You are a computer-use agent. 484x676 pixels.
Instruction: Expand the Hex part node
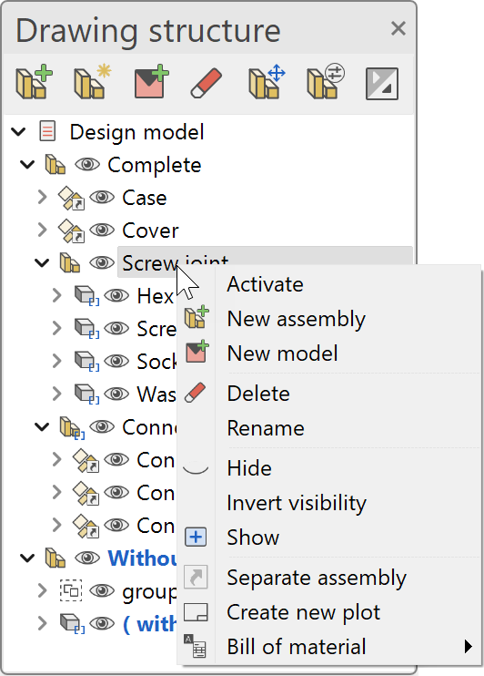click(56, 296)
